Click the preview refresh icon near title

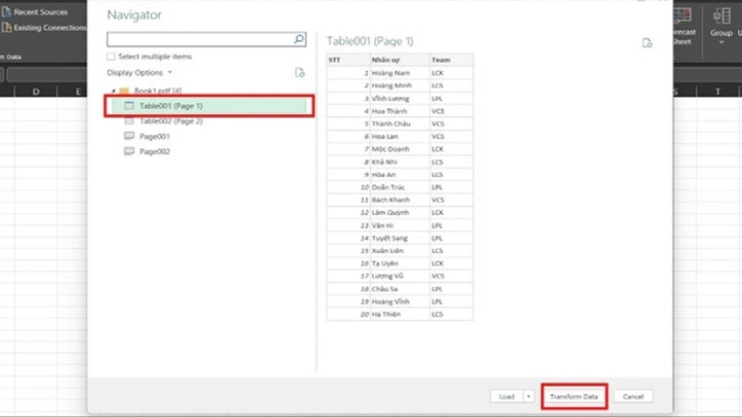(646, 44)
